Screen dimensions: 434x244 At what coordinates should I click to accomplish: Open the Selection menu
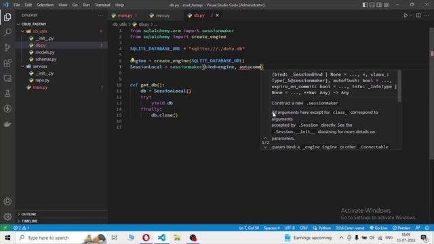[x=45, y=5]
